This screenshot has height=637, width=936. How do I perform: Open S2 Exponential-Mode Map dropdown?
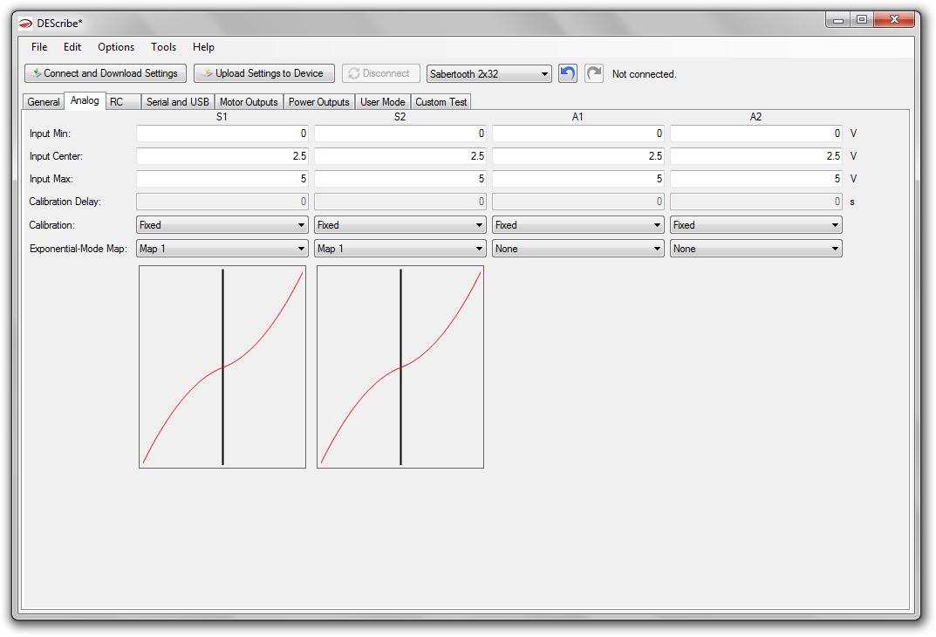[400, 249]
